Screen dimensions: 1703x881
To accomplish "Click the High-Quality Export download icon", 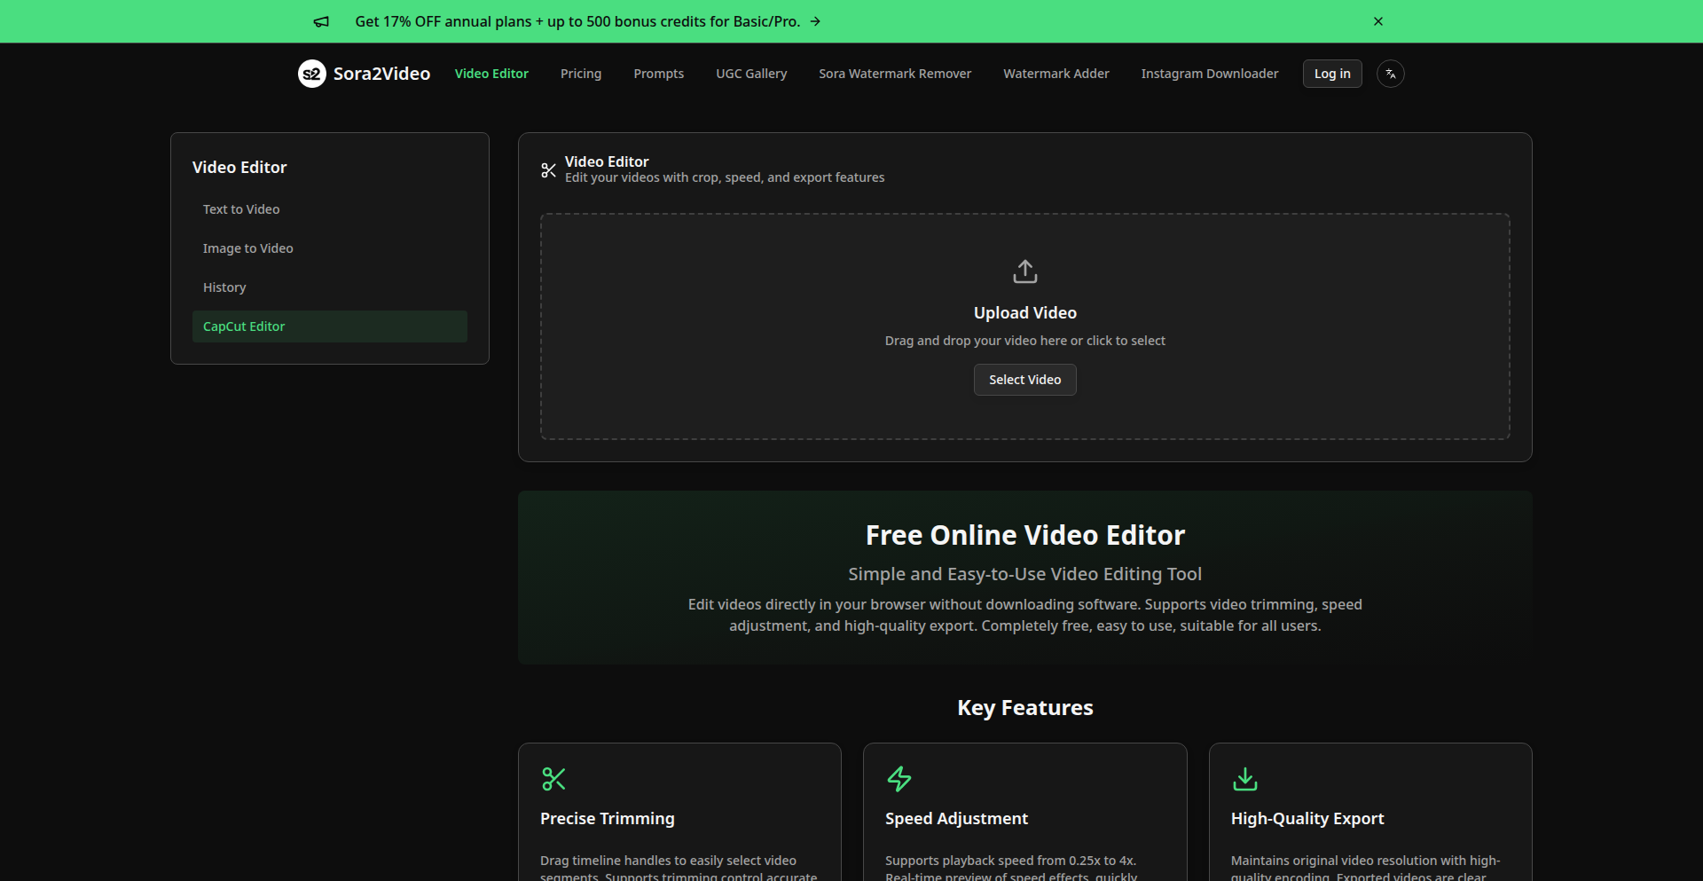I will (x=1244, y=779).
